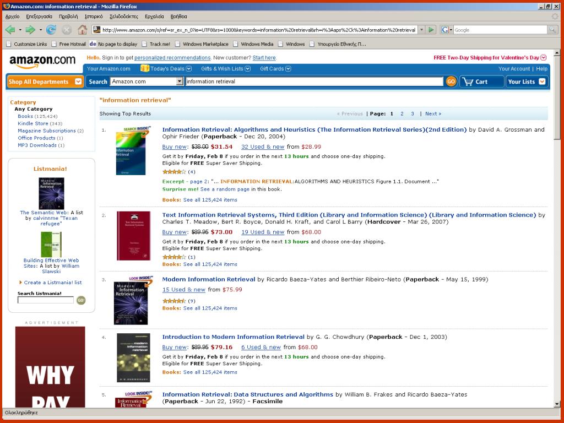
Task: Open the Your Lists dropdown
Action: [x=527, y=82]
